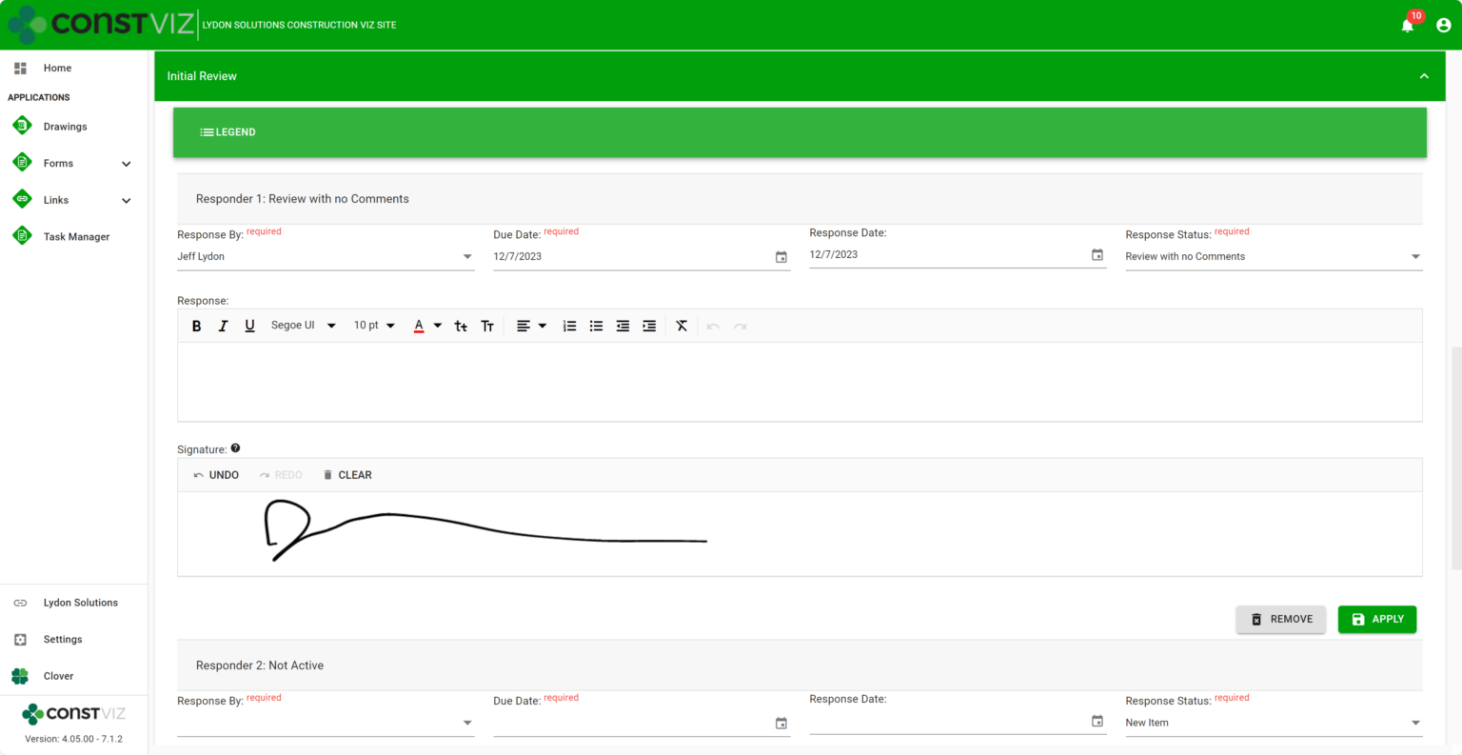Open the notifications bell with 10 alerts
Screen dimensions: 1462x755
[1407, 25]
